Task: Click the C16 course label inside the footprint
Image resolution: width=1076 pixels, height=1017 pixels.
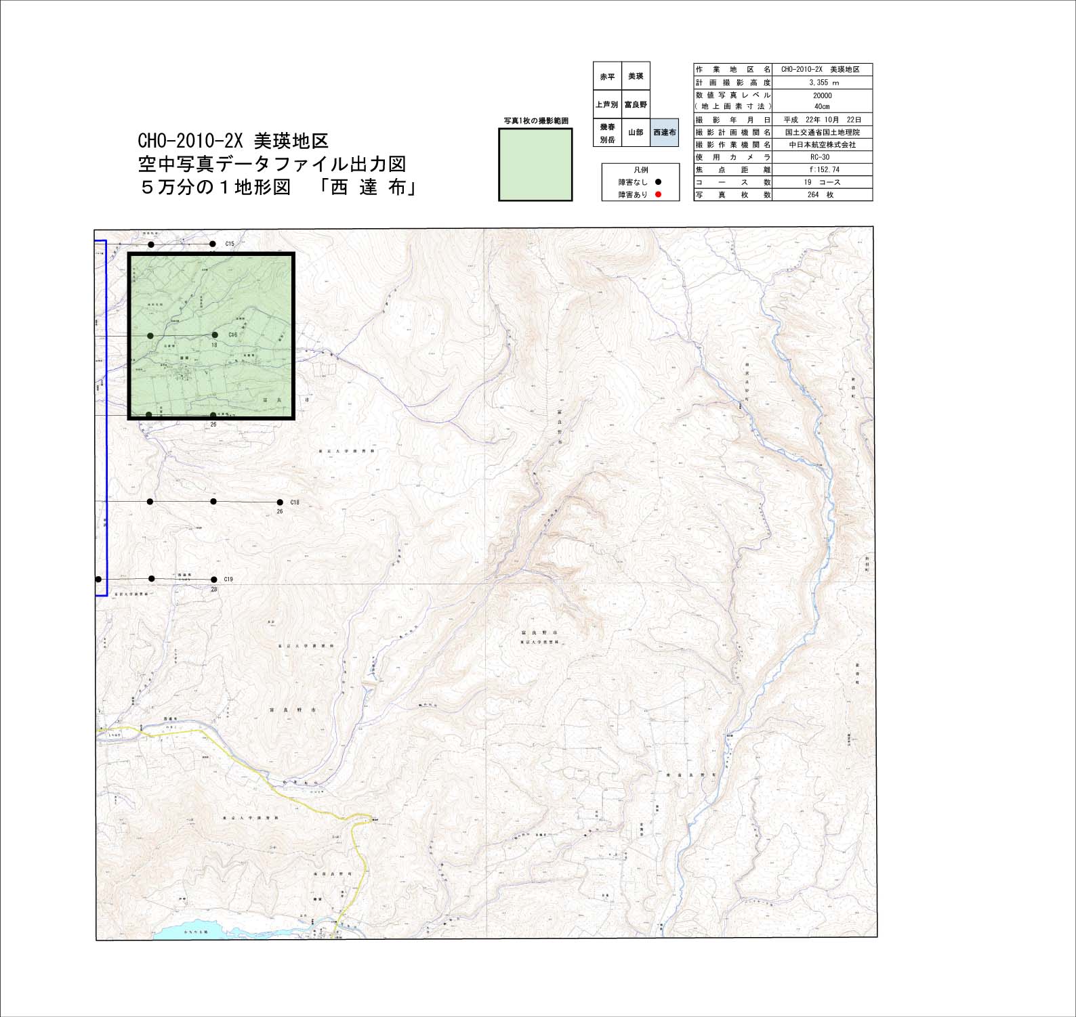Action: tap(232, 334)
